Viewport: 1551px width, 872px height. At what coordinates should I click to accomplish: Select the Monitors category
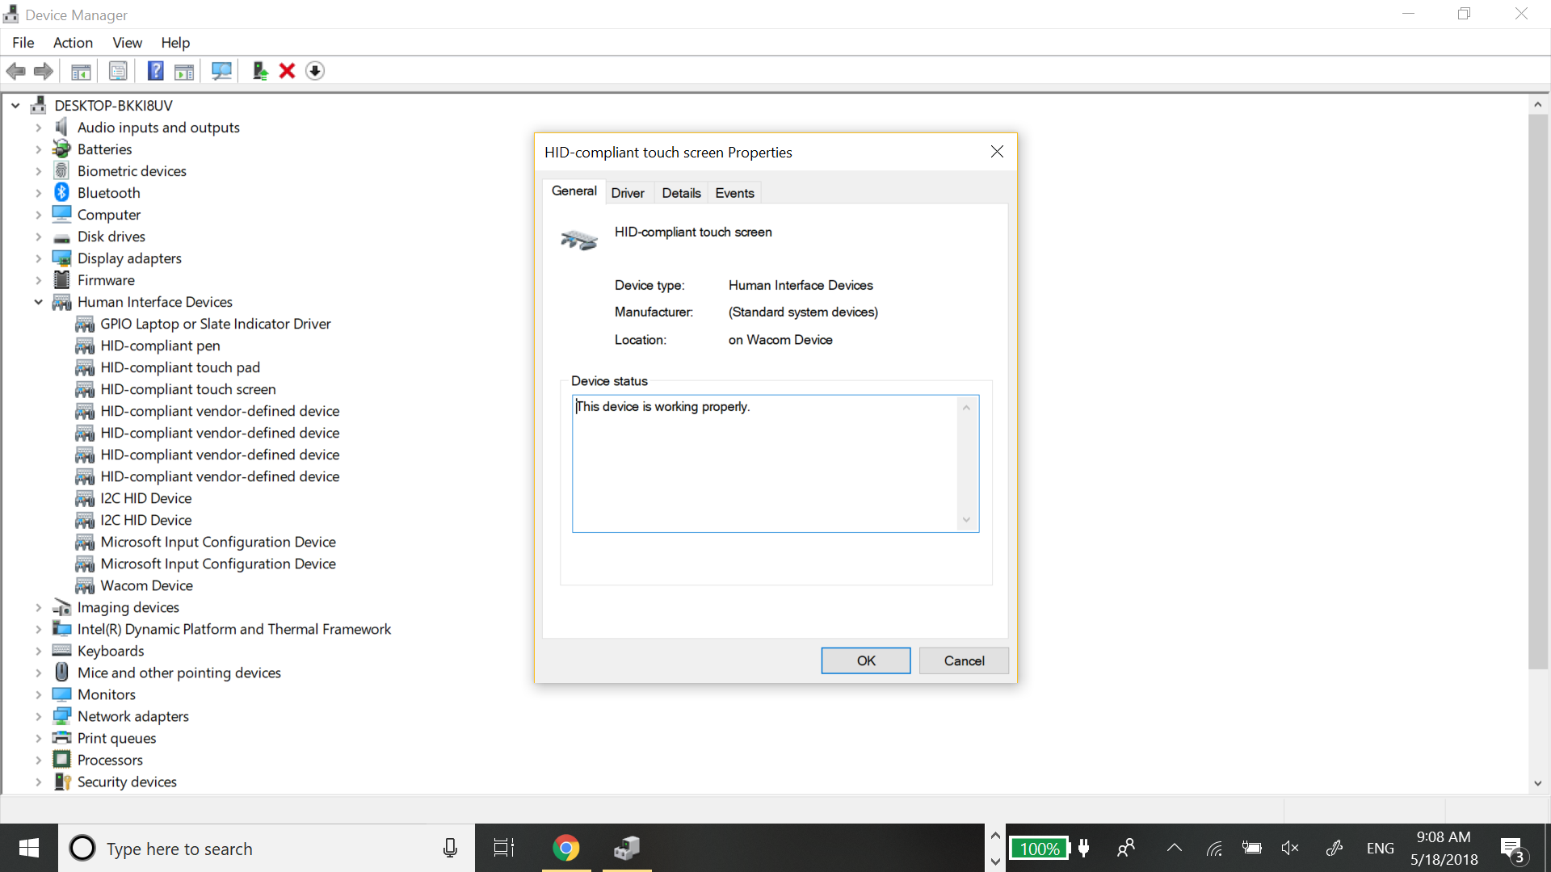tap(107, 694)
